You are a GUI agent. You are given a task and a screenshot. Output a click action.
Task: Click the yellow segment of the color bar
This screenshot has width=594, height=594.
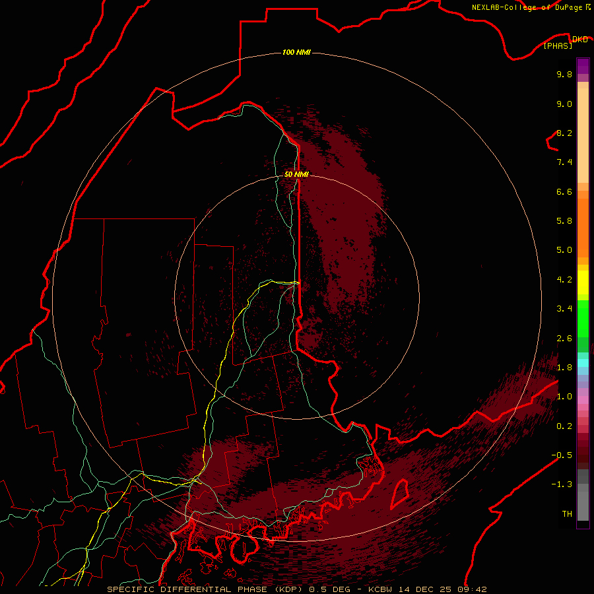tap(583, 282)
